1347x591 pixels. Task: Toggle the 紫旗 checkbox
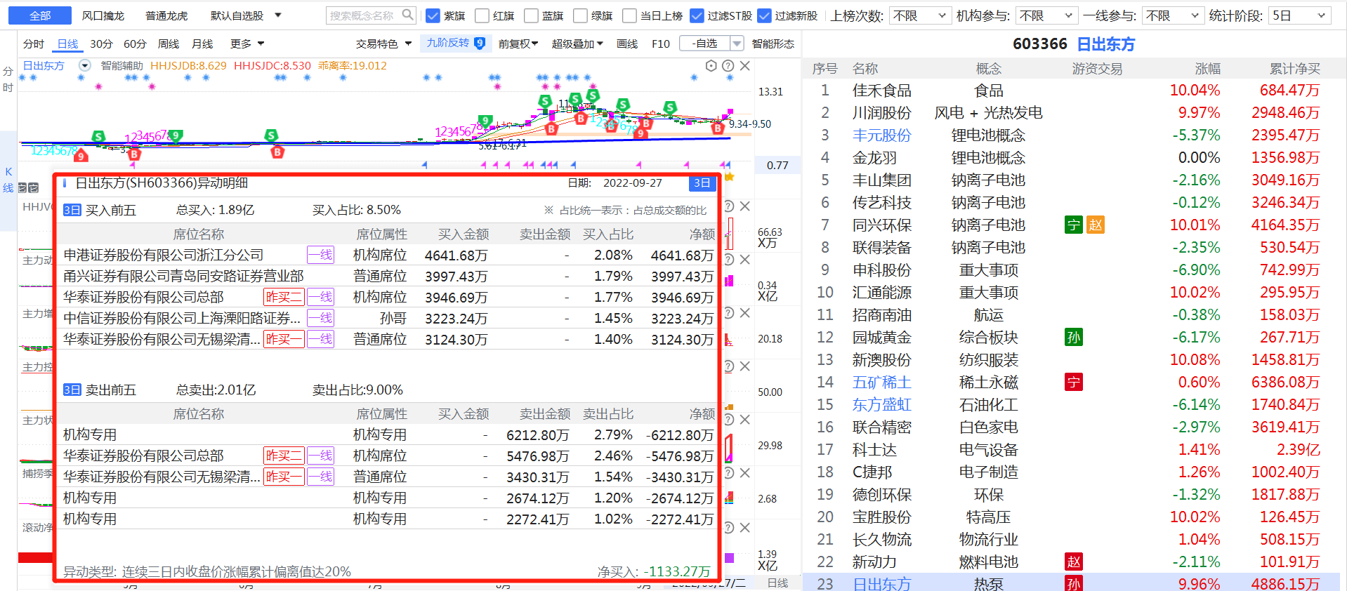[x=433, y=15]
